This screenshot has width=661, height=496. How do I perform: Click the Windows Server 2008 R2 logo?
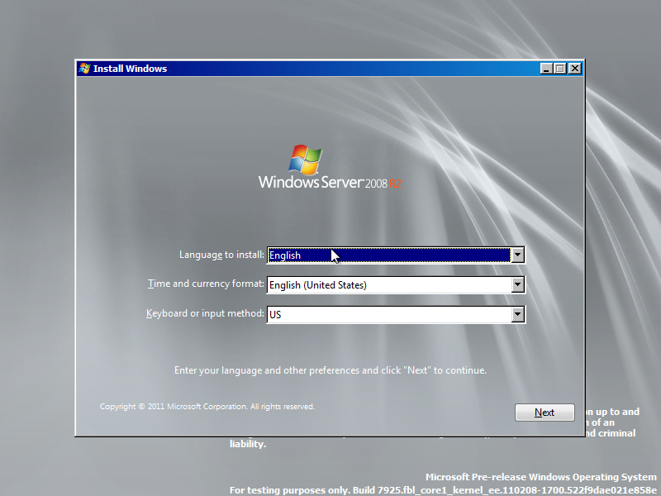click(x=330, y=167)
